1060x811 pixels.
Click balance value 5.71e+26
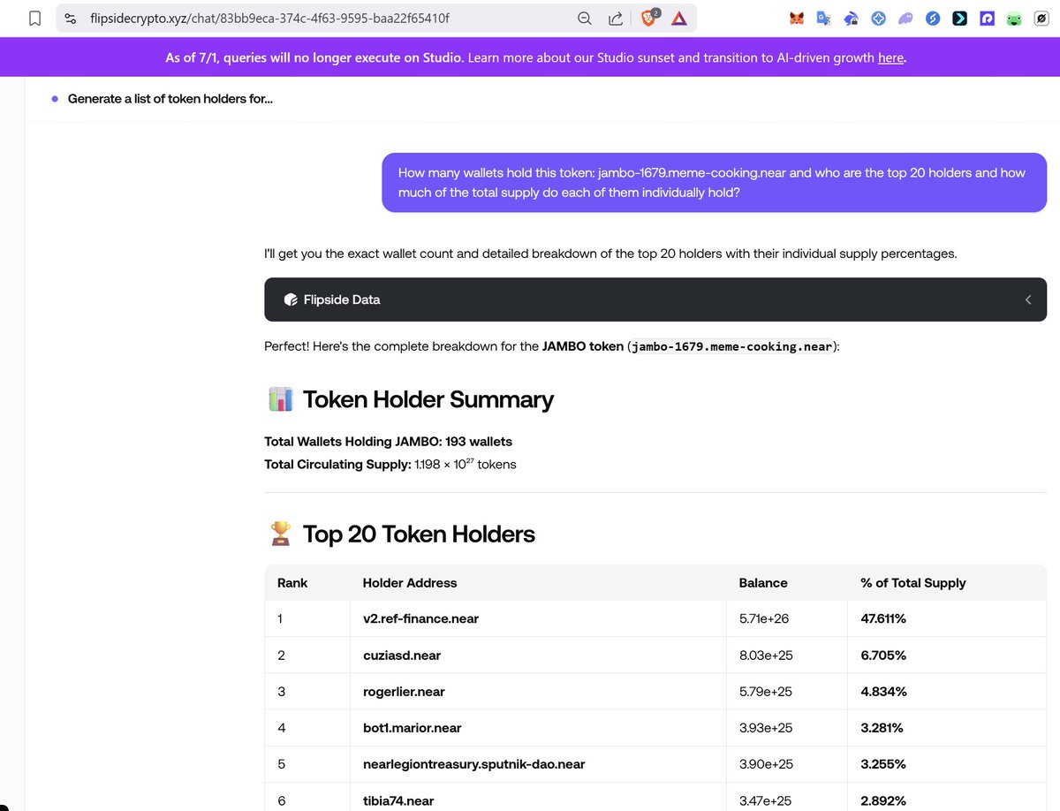click(x=764, y=619)
